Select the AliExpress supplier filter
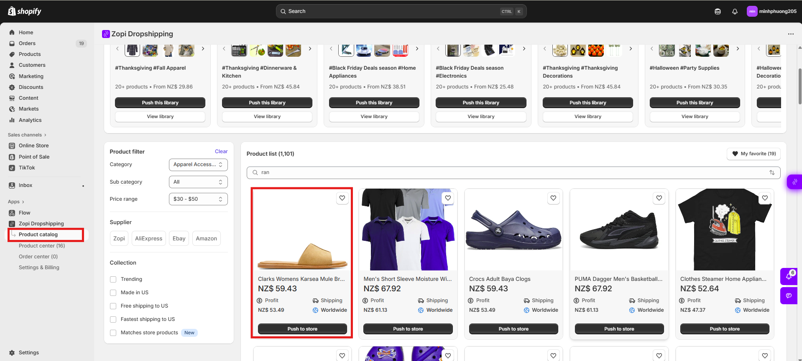Viewport: 802px width, 361px height. [148, 238]
